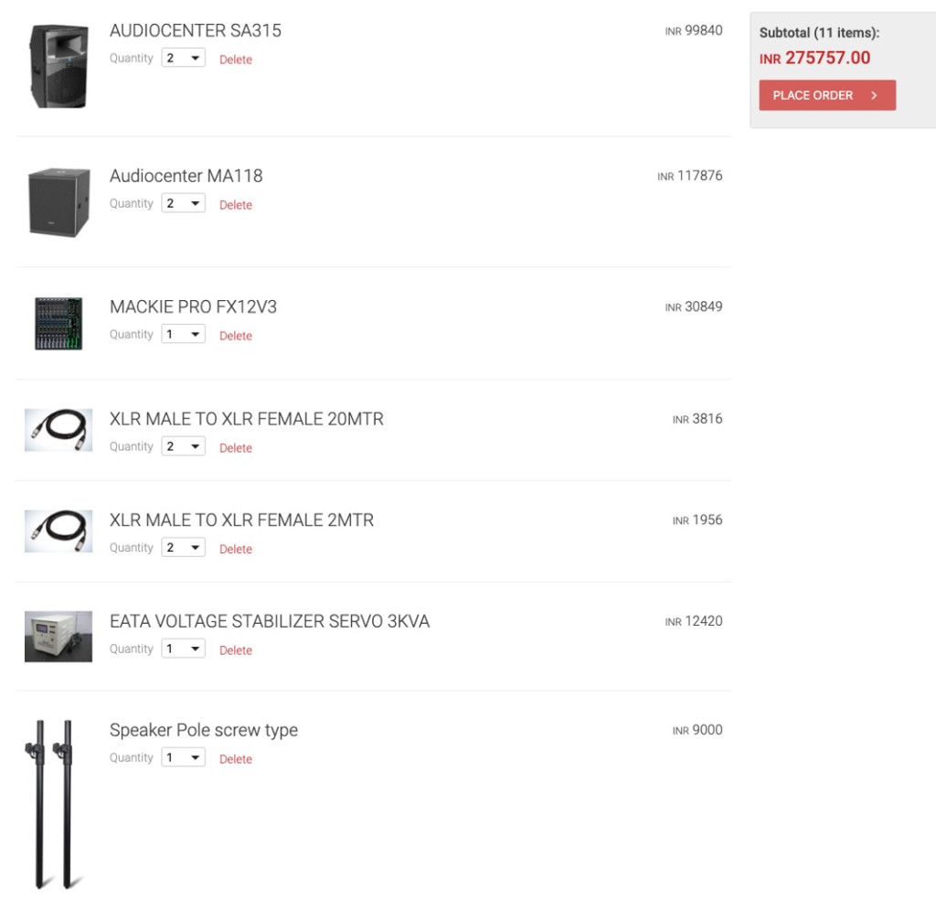Expand quantity dropdown for XLR 20MTR cable
The height and width of the screenshot is (901, 936).
click(183, 446)
